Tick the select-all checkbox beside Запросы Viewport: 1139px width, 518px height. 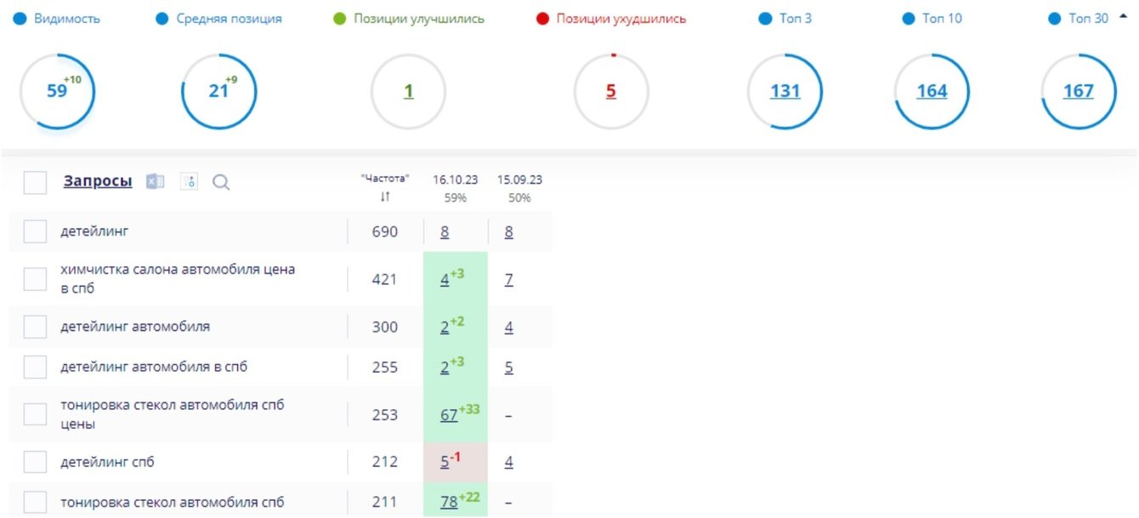[x=35, y=182]
